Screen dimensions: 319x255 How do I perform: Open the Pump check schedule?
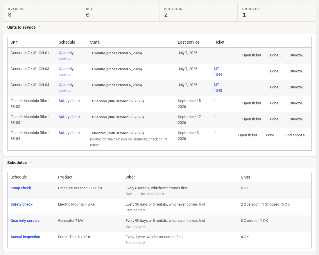click(x=21, y=188)
